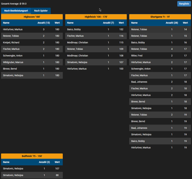The width and height of the screenshot is (192, 179).
Task: Select Ritter, Fred row
Action: click(x=160, y=56)
